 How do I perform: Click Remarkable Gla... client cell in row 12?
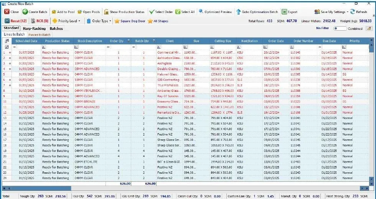pyautogui.click(x=170, y=113)
